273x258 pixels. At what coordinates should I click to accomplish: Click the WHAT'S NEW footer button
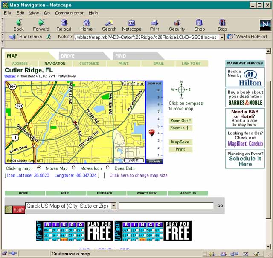pyautogui.click(x=147, y=193)
